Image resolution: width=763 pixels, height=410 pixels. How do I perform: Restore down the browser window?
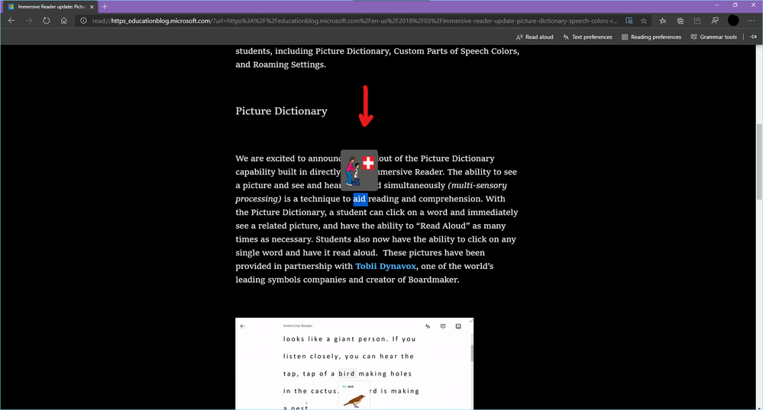[735, 5]
